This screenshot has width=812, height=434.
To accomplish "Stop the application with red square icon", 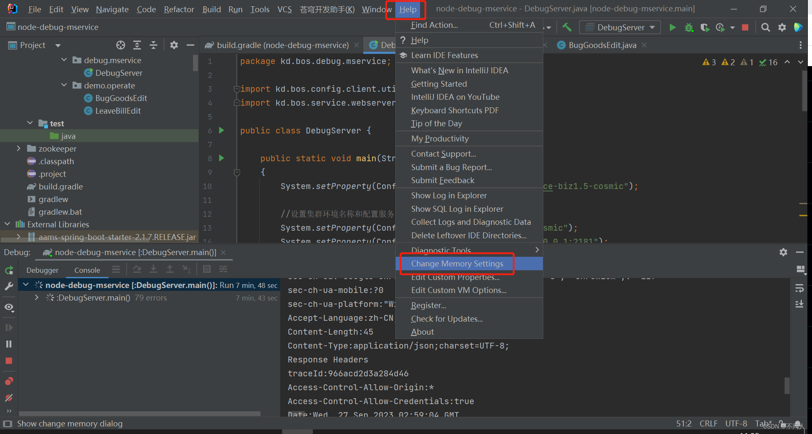I will coord(745,27).
